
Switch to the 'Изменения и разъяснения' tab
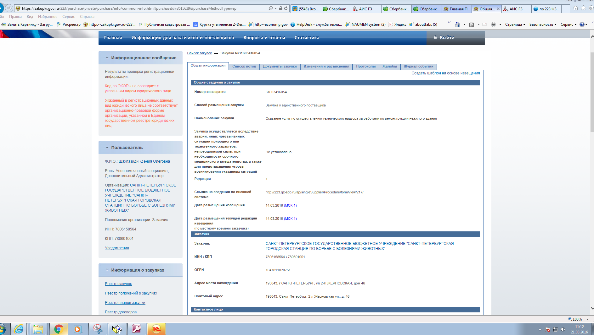pos(326,67)
